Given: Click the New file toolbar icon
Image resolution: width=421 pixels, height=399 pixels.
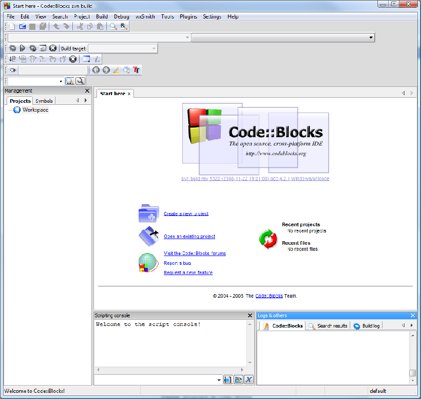Looking at the screenshot, I should point(12,26).
